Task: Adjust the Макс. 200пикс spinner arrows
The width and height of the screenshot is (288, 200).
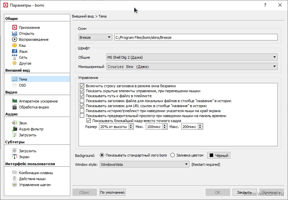Action: pyautogui.click(x=201, y=126)
